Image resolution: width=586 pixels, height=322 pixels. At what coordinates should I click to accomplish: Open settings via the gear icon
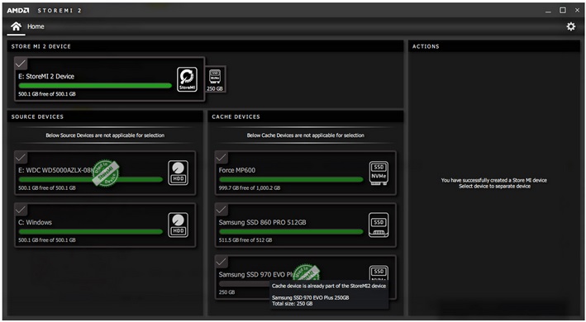tap(570, 26)
